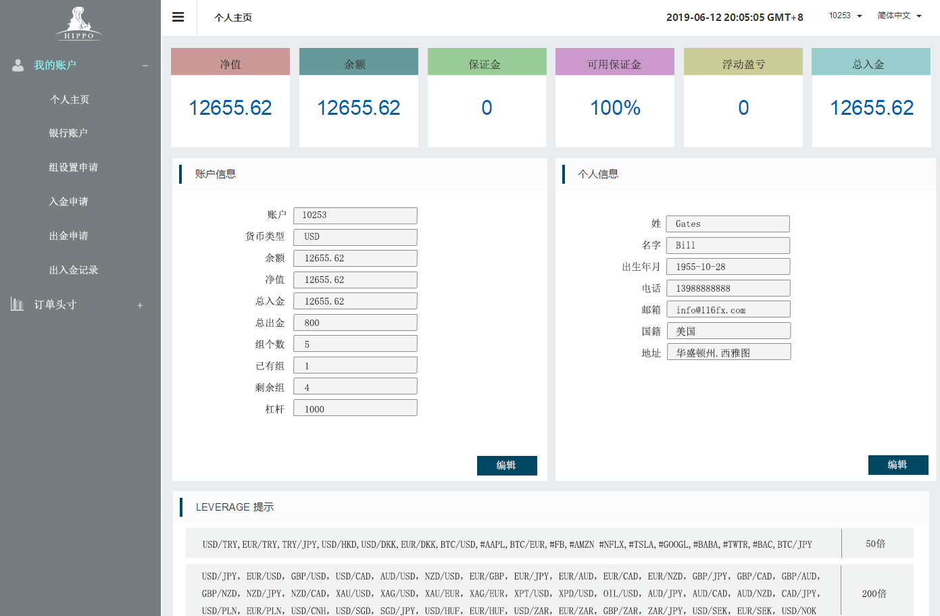Image resolution: width=940 pixels, height=616 pixels.
Task: Click the HIPPO logo
Action: point(79,24)
